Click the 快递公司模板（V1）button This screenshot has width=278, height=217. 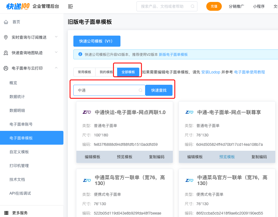(97, 41)
